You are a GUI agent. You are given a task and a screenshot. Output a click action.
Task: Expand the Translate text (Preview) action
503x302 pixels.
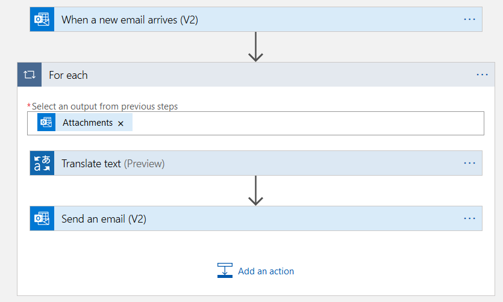pyautogui.click(x=241, y=163)
